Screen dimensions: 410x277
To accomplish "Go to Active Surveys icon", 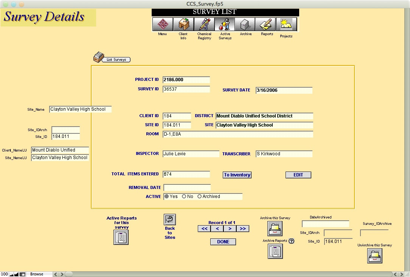I will [225, 24].
